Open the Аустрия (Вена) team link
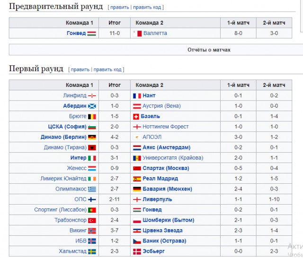The width and height of the screenshot is (303, 258). [x=161, y=106]
